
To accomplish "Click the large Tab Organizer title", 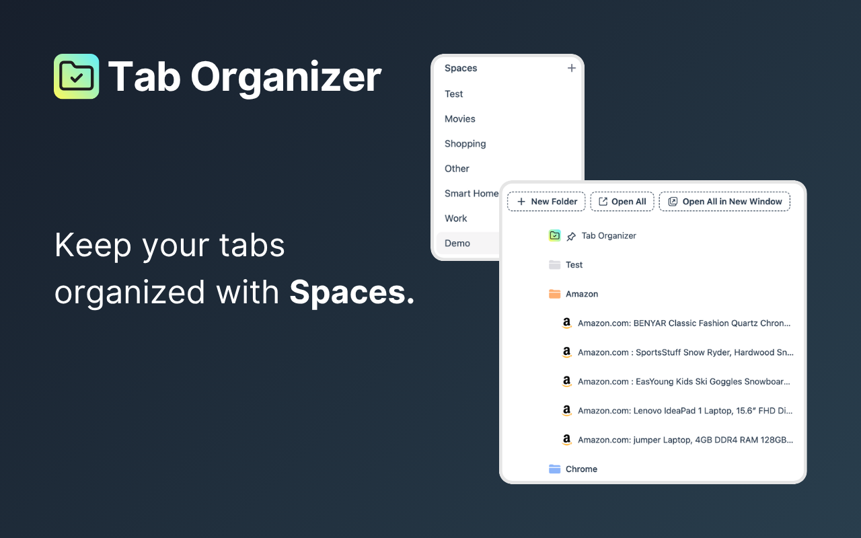I will click(x=245, y=77).
